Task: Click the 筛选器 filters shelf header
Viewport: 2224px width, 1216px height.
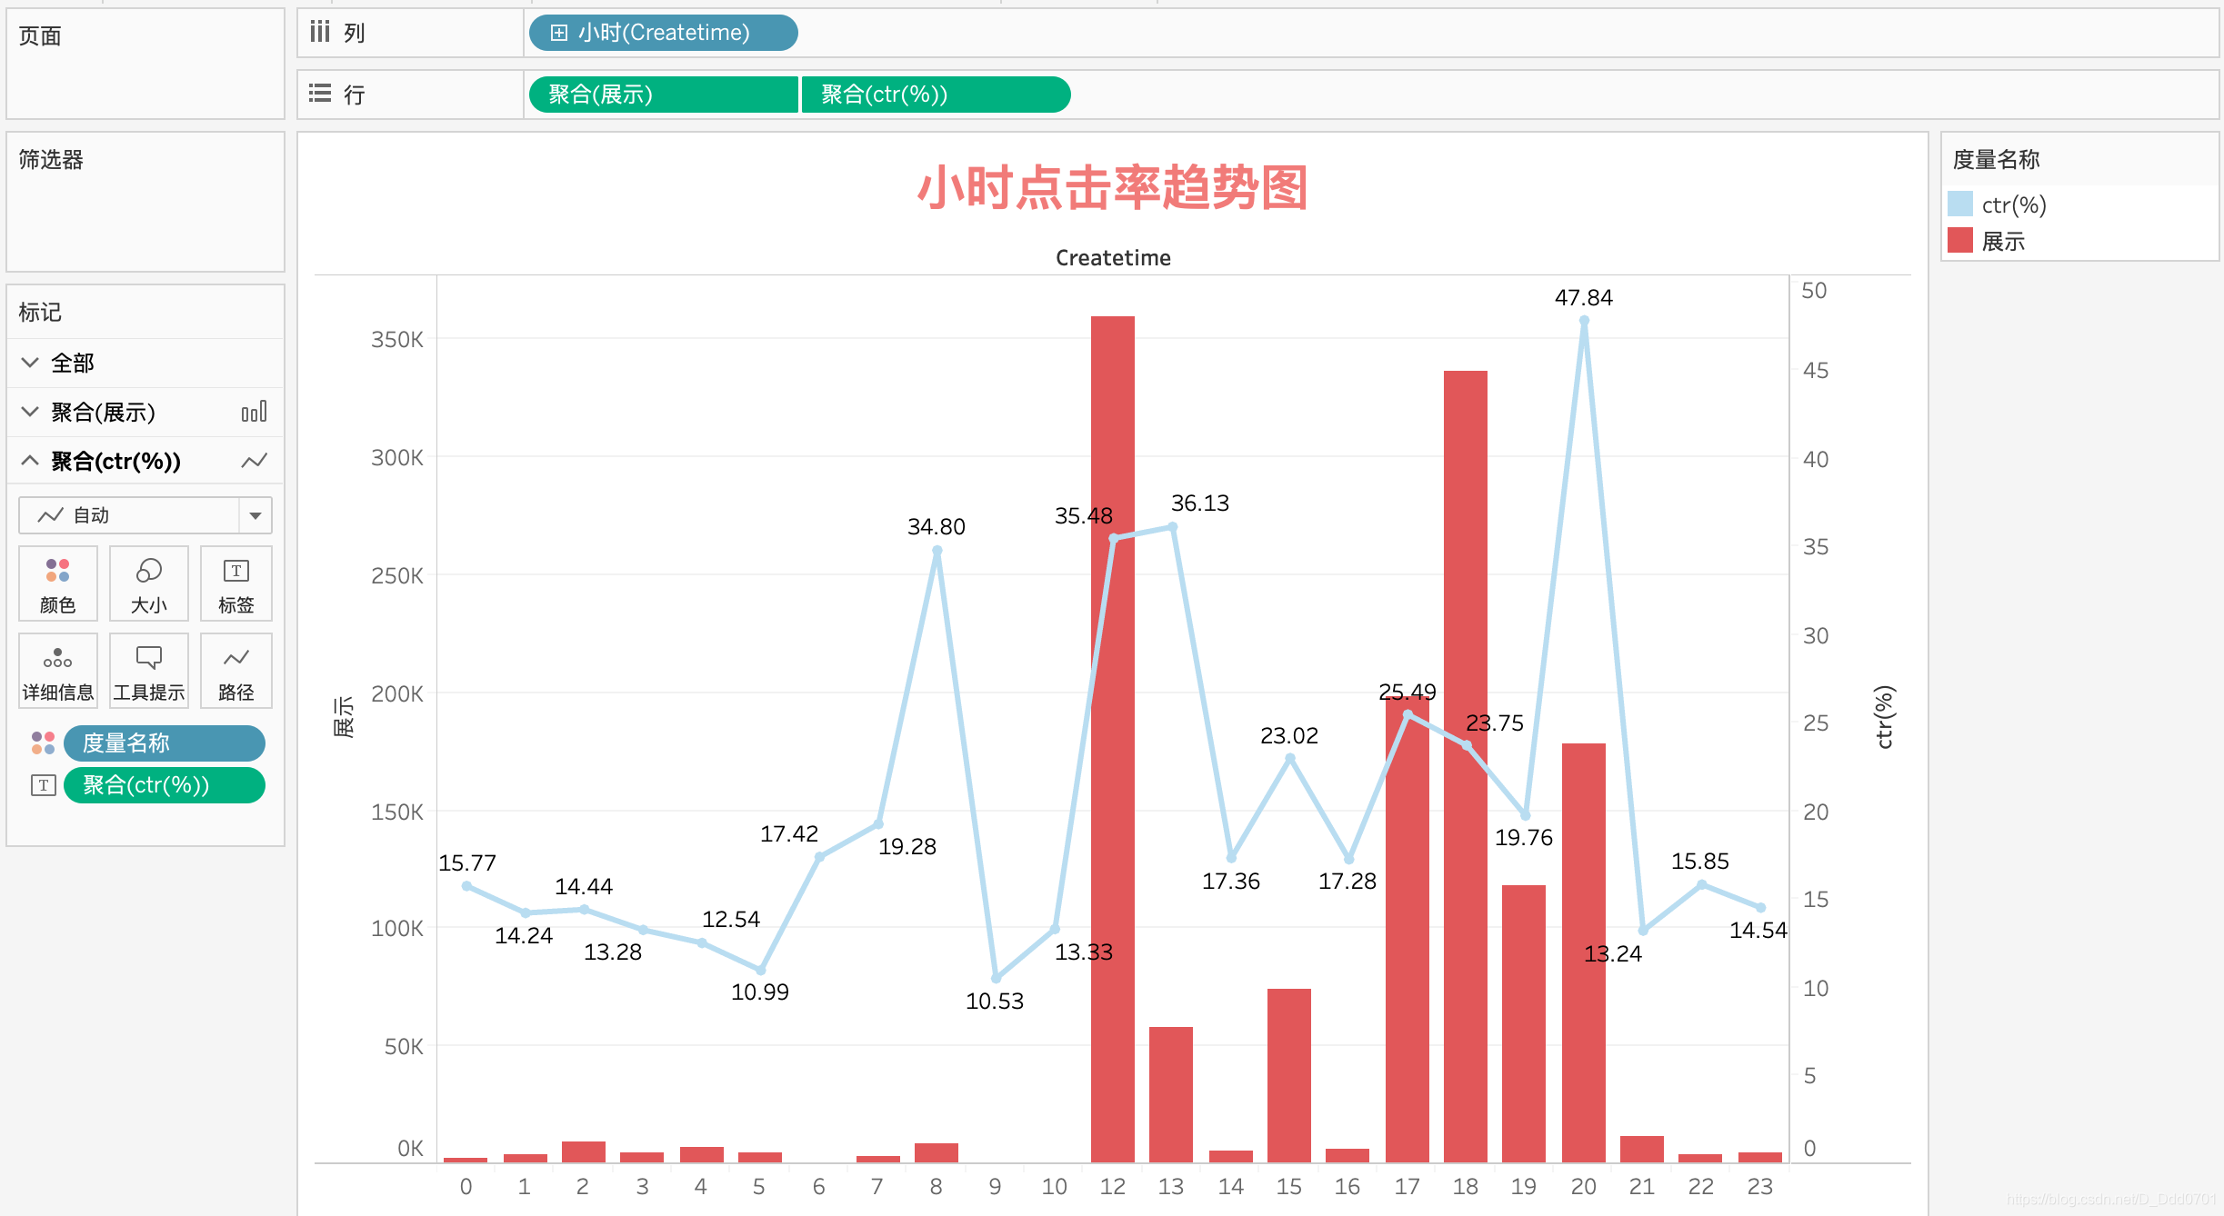Action: pos(51,160)
